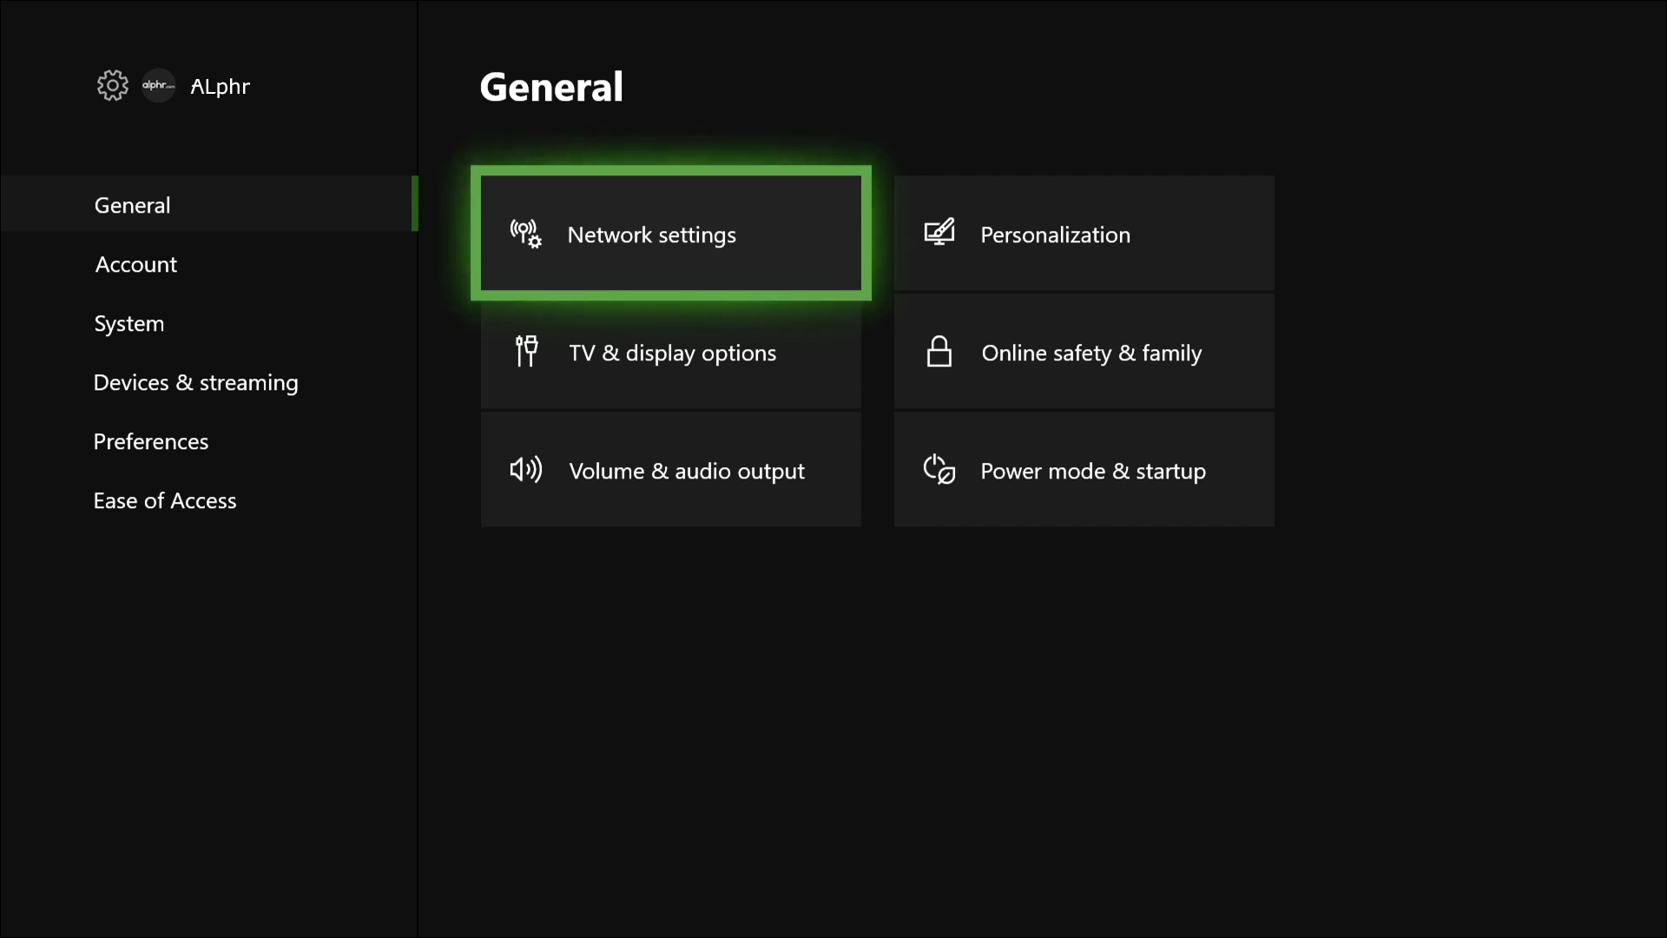
Task: Click the Personalization pencil-screen icon
Action: (939, 233)
